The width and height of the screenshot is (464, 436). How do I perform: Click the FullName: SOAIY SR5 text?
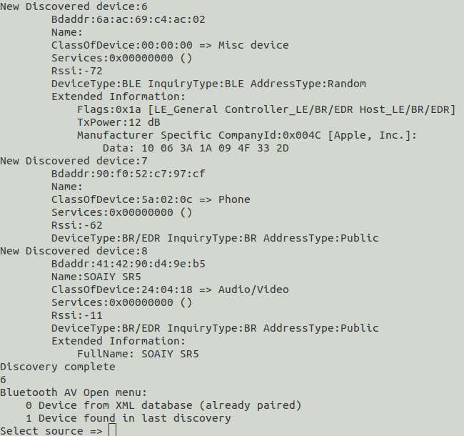(138, 354)
